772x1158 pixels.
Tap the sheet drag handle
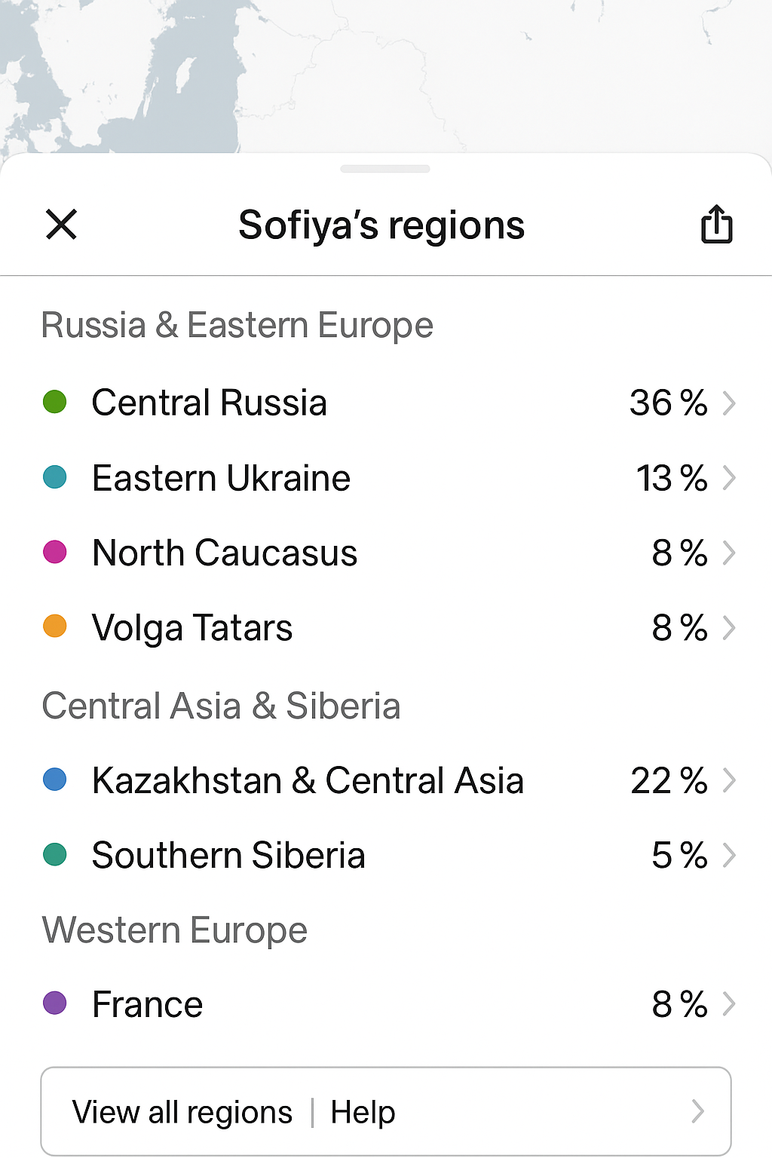385,169
